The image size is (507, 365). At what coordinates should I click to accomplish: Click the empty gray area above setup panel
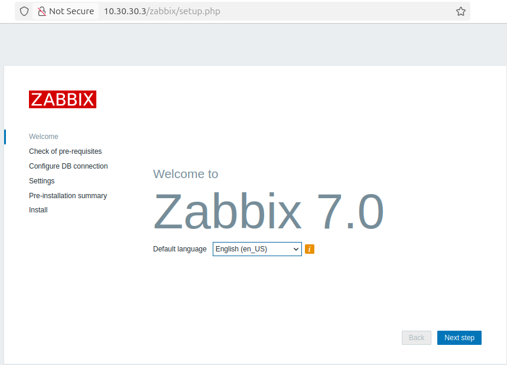253,44
